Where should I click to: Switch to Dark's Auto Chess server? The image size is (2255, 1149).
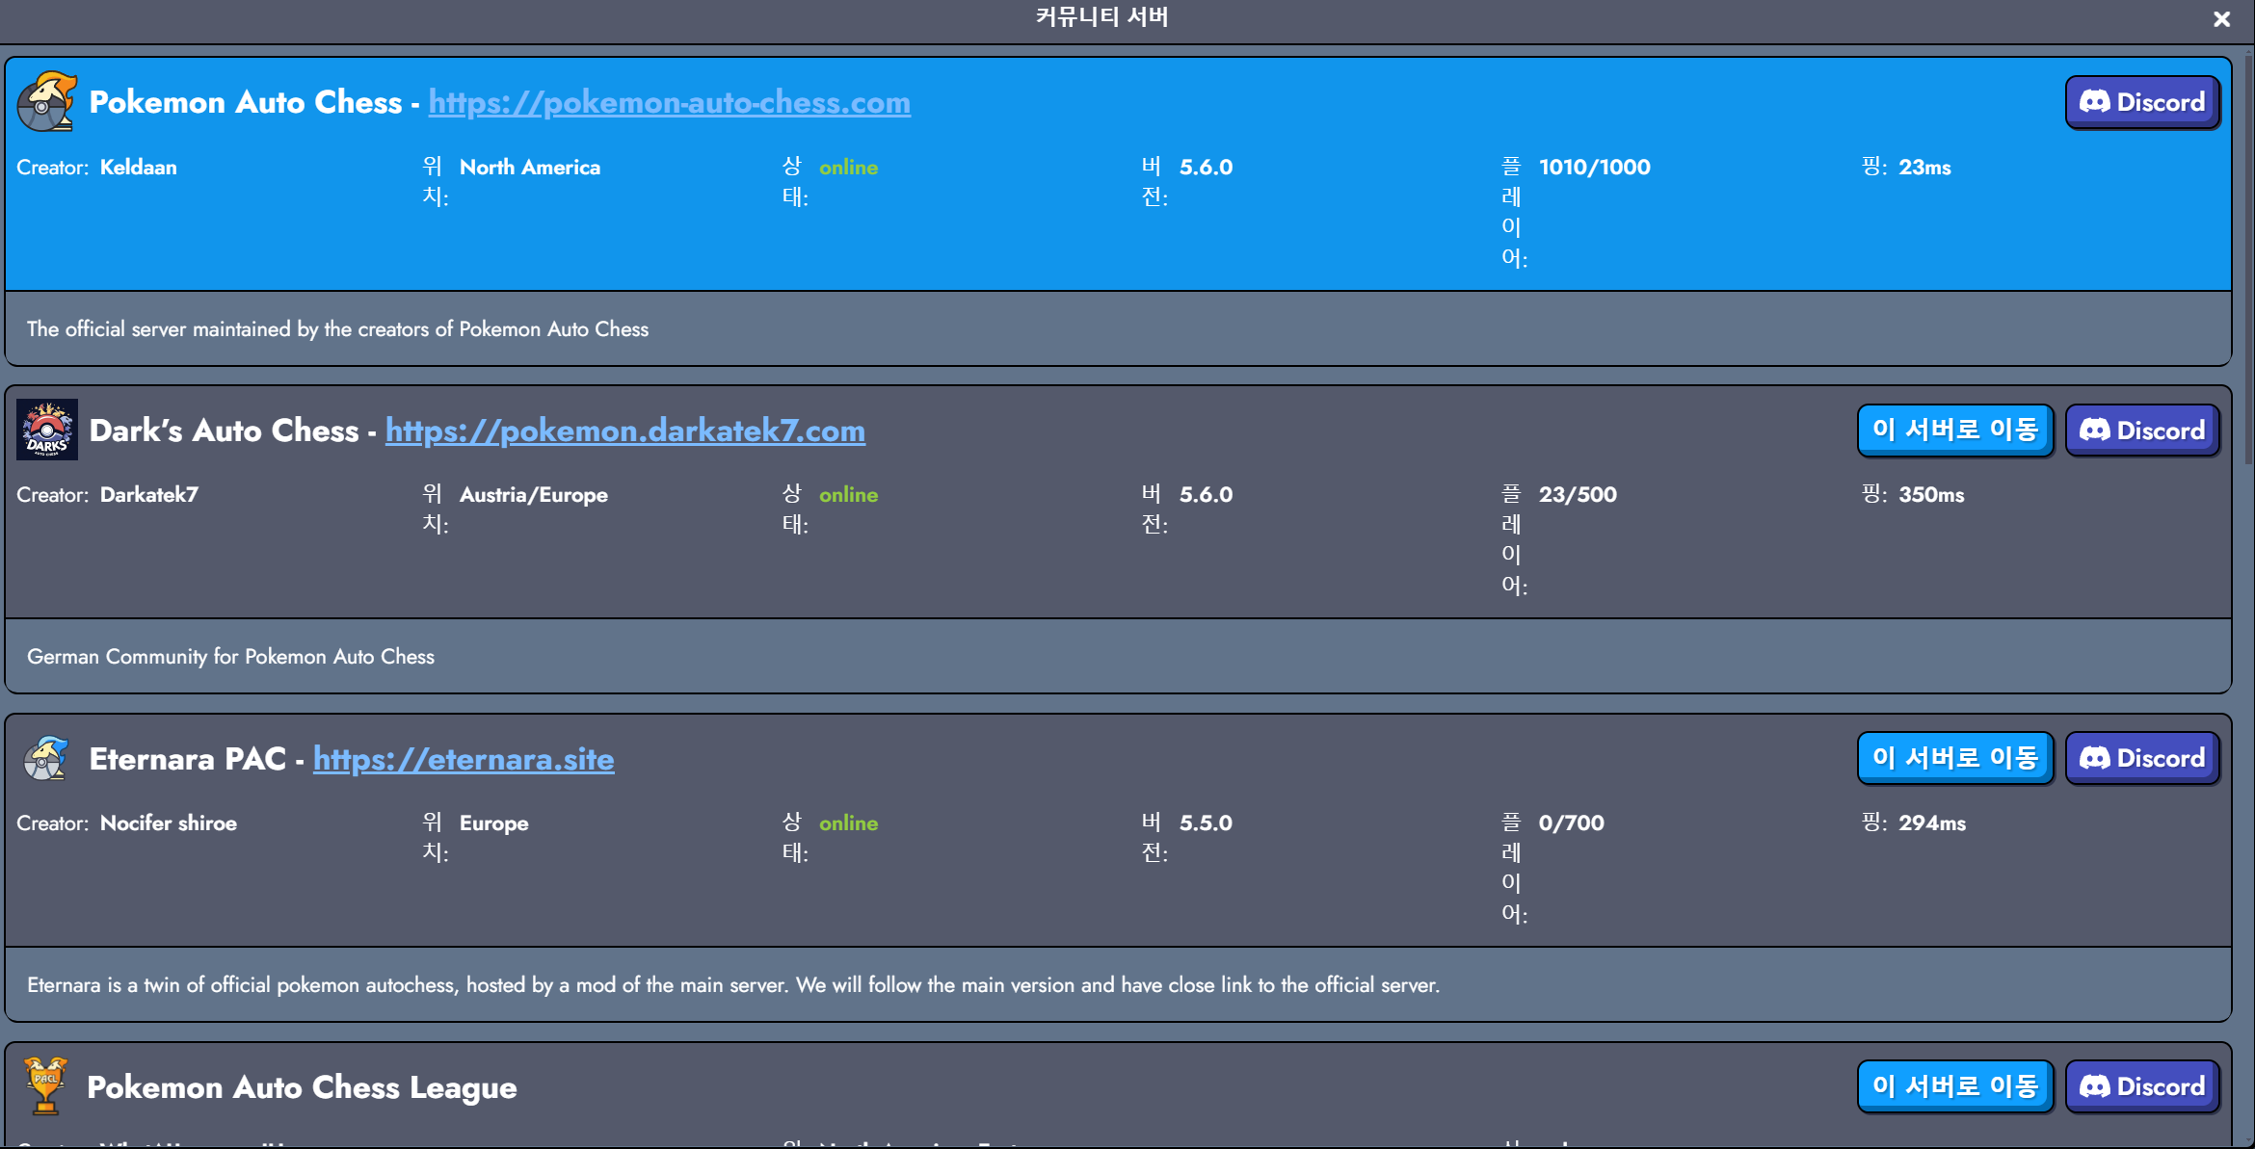pyautogui.click(x=1954, y=430)
